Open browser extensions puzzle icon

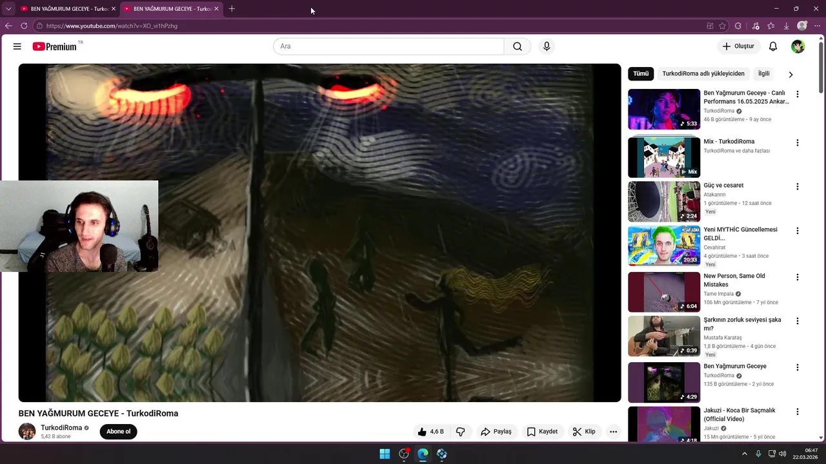coord(738,26)
